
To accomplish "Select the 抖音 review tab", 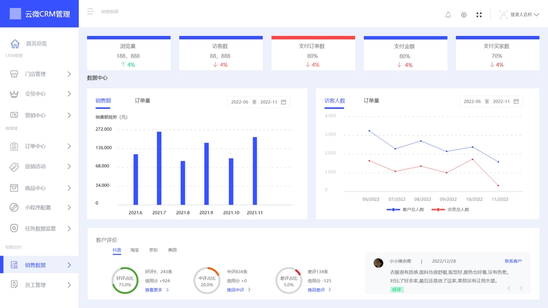I will point(117,250).
